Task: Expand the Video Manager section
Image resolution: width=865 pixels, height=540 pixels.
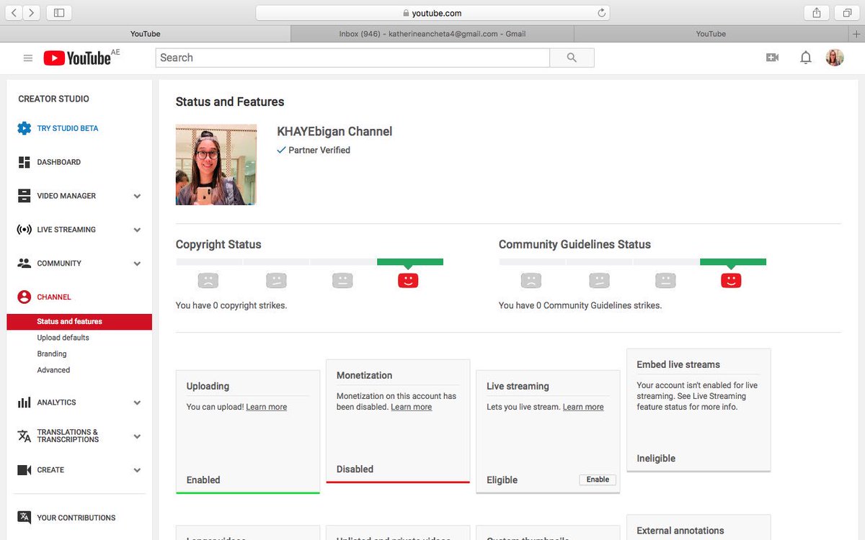Action: [137, 196]
